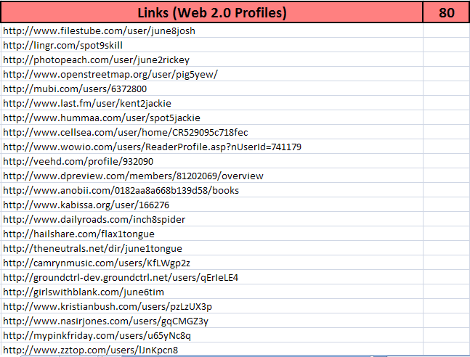Viewport: 470px width, 357px height.
Task: Select the openstreetmap.org/user/pig5yew cell
Action: click(x=211, y=74)
